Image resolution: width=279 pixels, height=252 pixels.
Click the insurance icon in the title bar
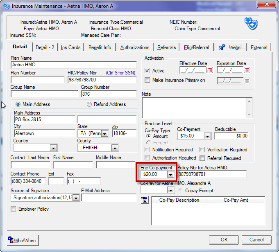7,6
